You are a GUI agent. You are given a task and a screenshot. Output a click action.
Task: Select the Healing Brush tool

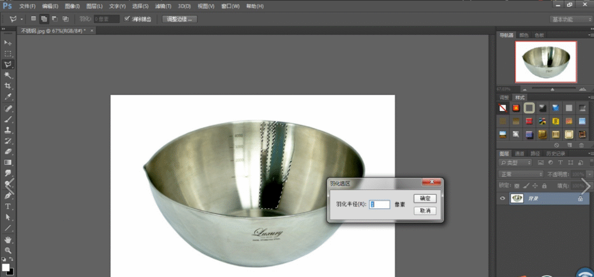coord(8,109)
